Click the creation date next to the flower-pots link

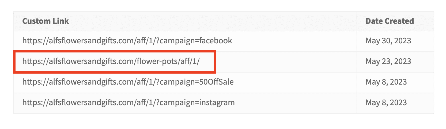pos(388,61)
